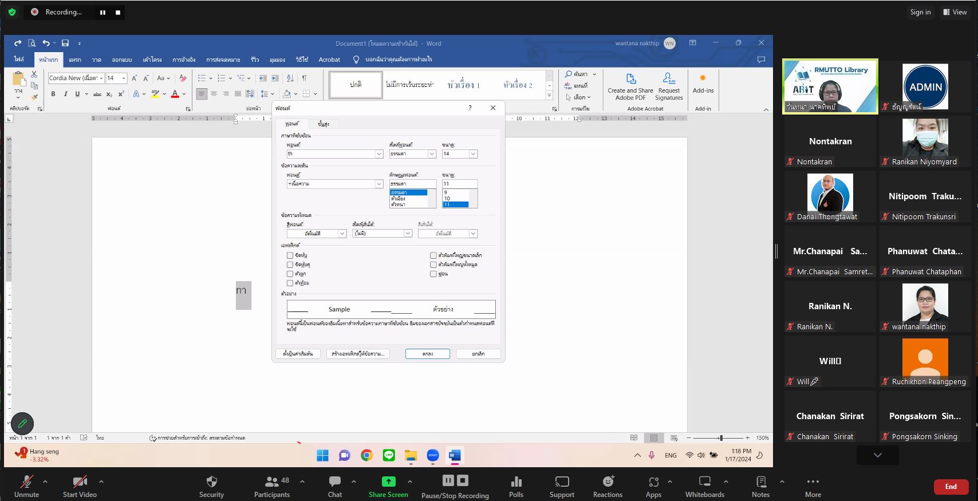This screenshot has width=978, height=501.
Task: Open Zoom Whiteboards
Action: click(705, 487)
